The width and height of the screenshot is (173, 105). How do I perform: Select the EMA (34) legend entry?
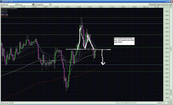tap(4, 13)
